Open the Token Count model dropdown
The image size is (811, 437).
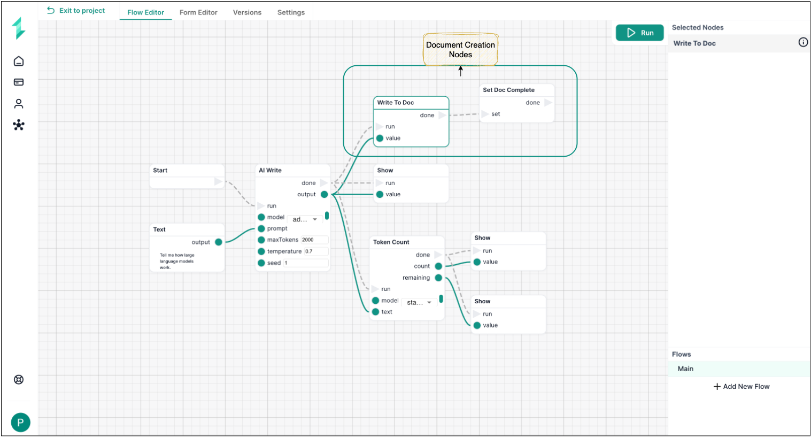[419, 302]
